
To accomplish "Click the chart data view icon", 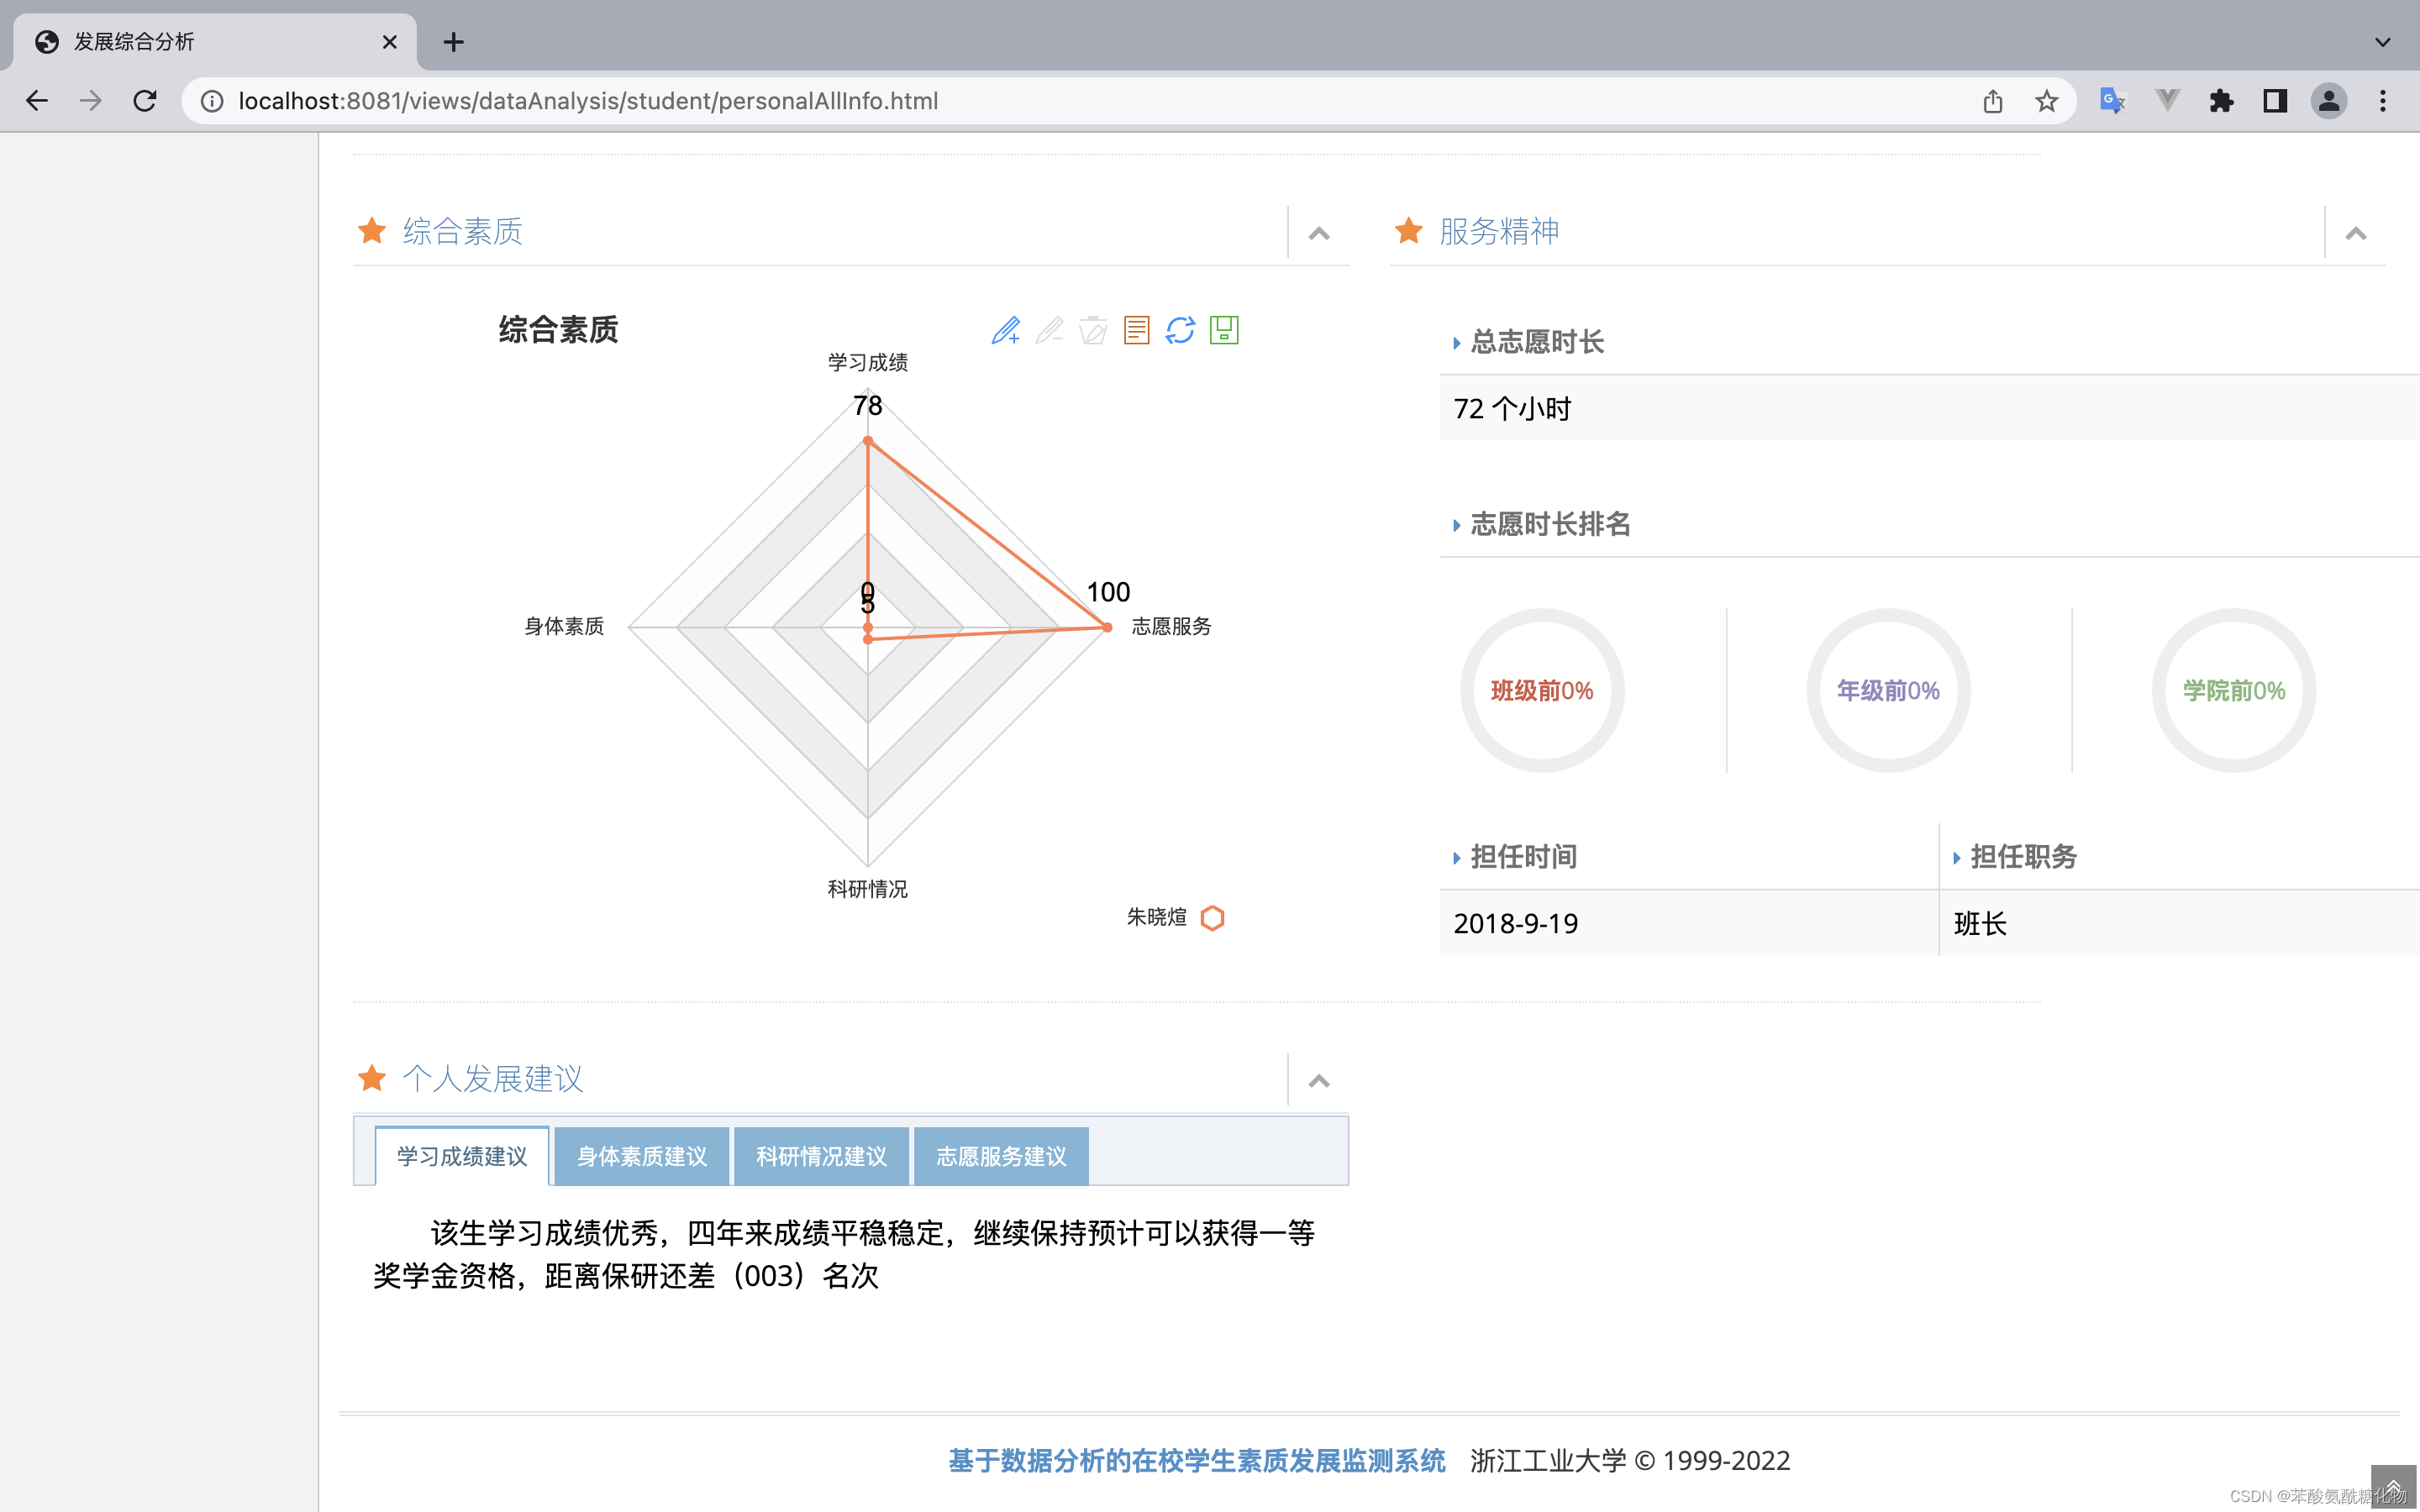I will (1136, 330).
